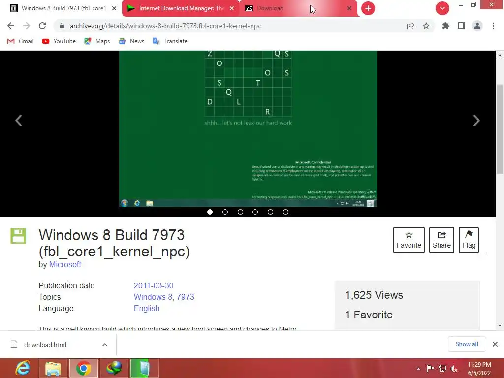The image size is (504, 378).
Task: Open the YouTube bookmark
Action: pos(59,41)
